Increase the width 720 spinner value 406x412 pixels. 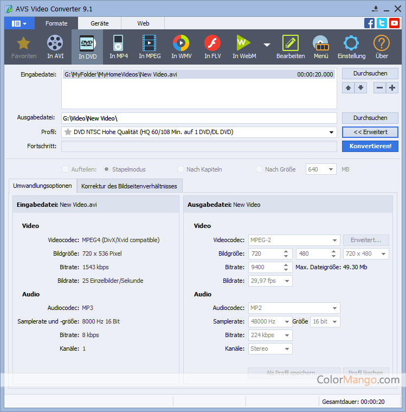[286, 251]
